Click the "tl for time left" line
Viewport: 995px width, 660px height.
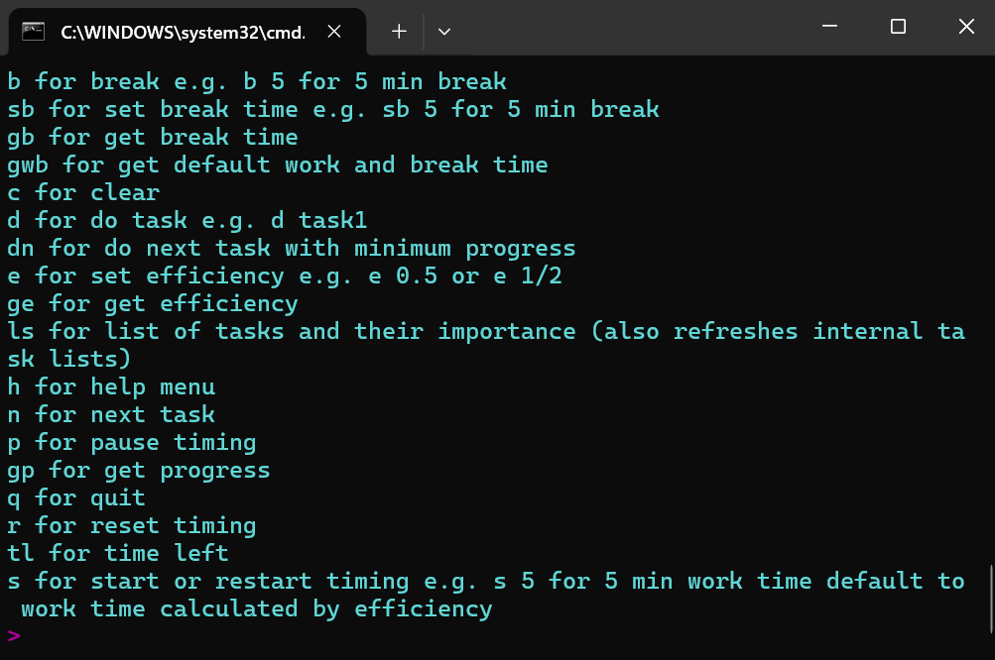pyautogui.click(x=118, y=553)
